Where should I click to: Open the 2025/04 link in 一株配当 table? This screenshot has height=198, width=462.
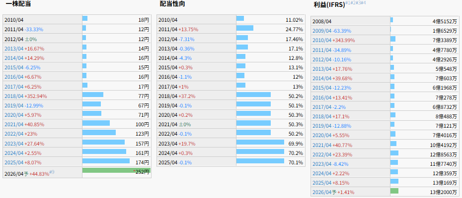14,162
